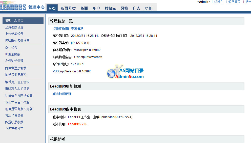The image size is (251, 143).
Task: Click the 服务器时间 line
Action: point(105,36)
